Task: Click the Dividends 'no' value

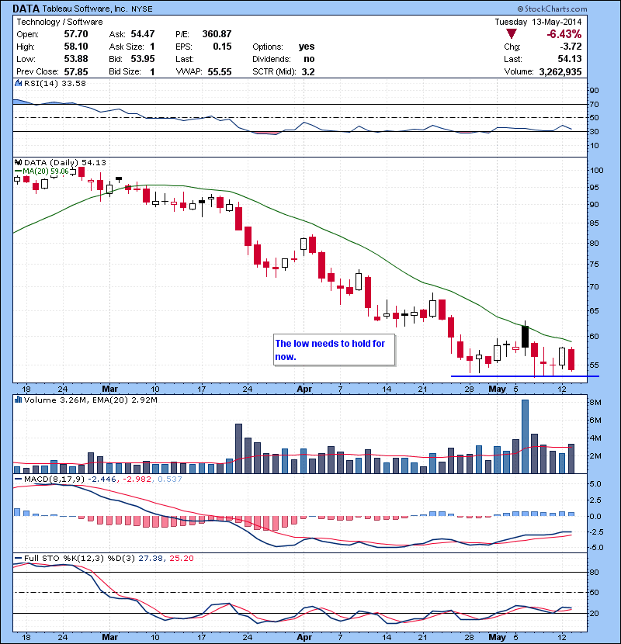Action: click(309, 59)
